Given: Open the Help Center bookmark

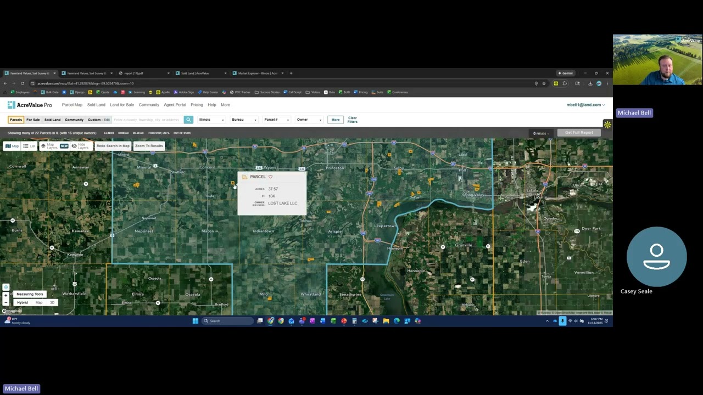Looking at the screenshot, I should coord(208,92).
